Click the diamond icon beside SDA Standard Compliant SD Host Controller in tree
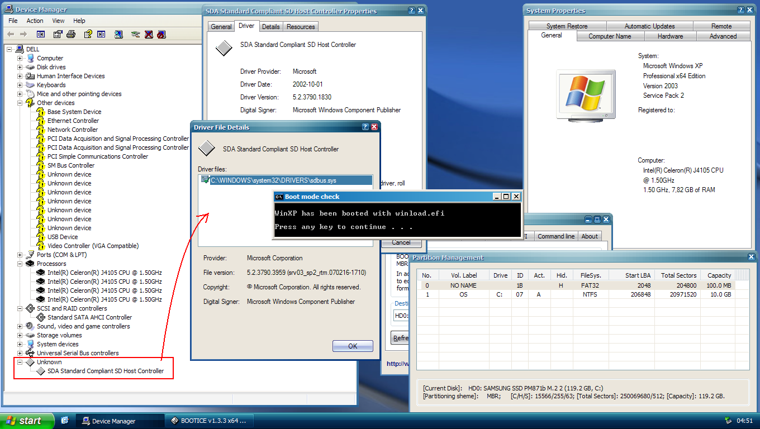This screenshot has width=760, height=429. pyautogui.click(x=41, y=371)
